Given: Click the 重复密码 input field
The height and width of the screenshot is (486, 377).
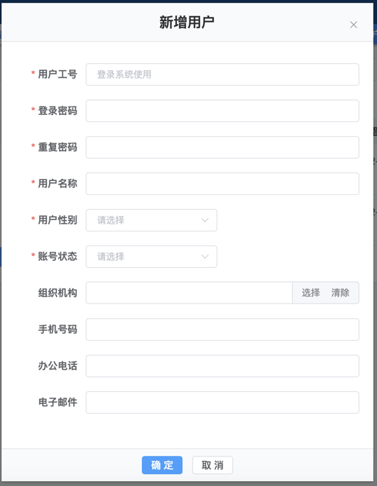Looking at the screenshot, I should point(223,147).
